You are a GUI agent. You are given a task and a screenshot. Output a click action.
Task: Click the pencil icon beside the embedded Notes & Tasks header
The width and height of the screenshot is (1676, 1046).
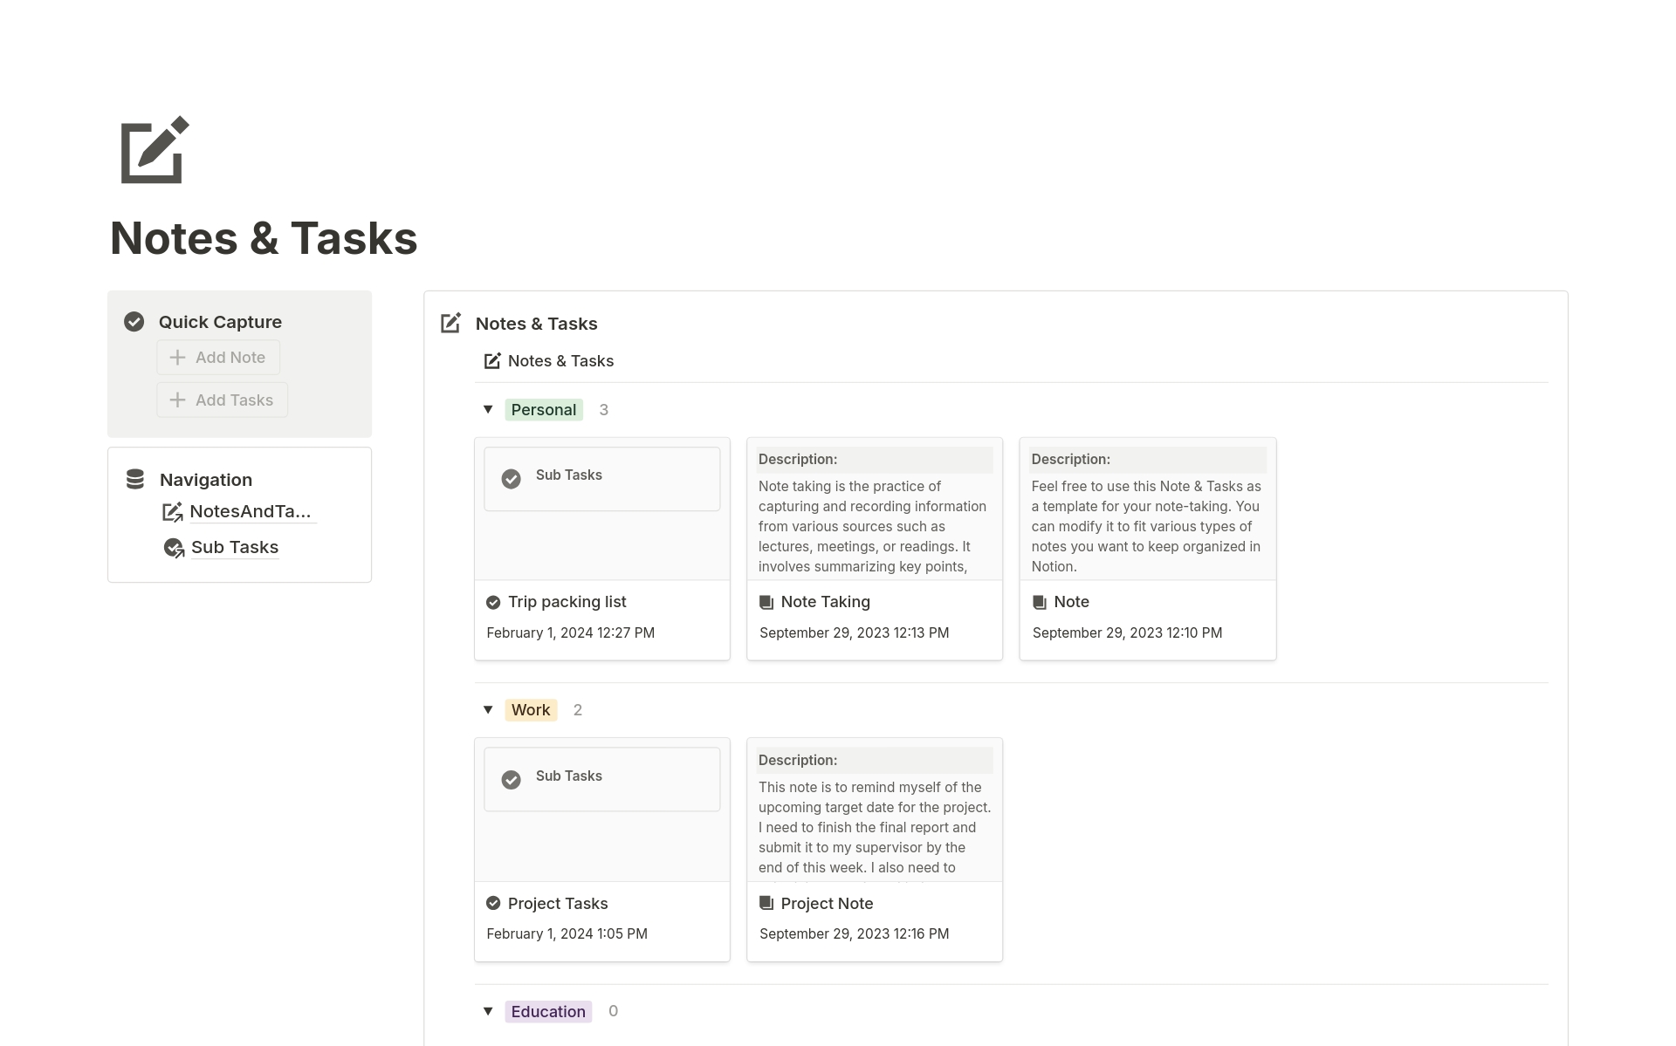click(491, 360)
